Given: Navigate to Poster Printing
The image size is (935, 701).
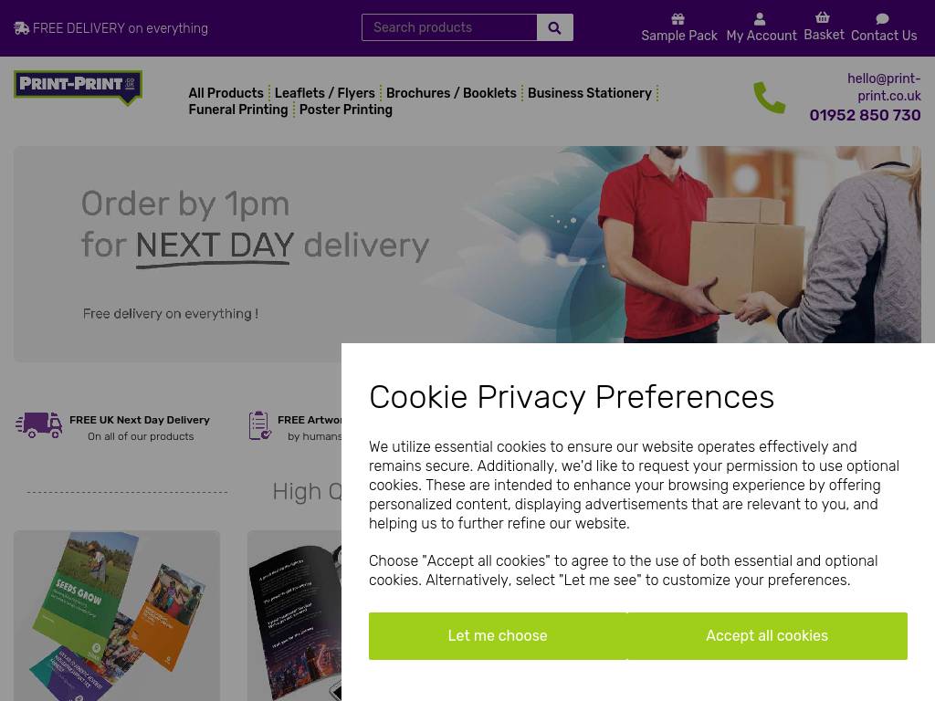Looking at the screenshot, I should point(345,110).
